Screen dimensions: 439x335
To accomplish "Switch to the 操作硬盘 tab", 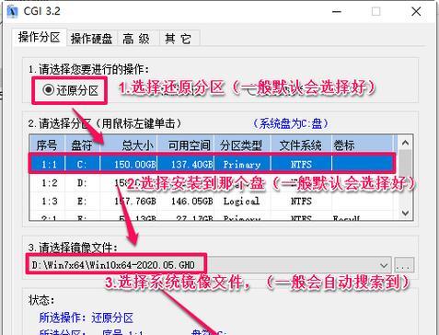I will point(92,39).
